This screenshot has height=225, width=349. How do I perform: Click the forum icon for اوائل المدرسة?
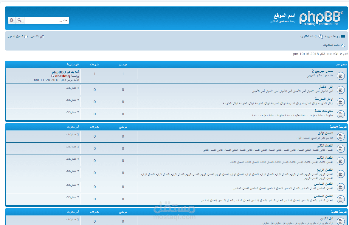[341, 102]
